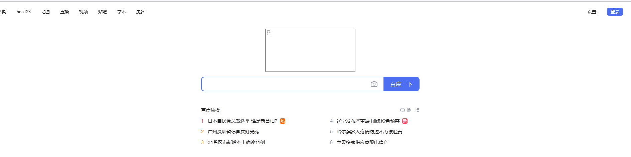The height and width of the screenshot is (157, 631).
Task: Open the 视频 video link
Action: [84, 12]
